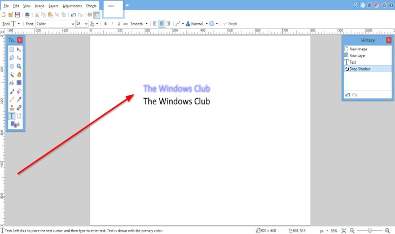Select the Text tool in Tools panel
This screenshot has height=234, width=395.
point(12,116)
